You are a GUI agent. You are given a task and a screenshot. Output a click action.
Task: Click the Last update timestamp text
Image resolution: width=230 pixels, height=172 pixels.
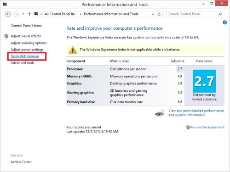pos(92,132)
